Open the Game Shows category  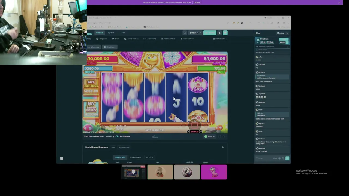click(x=168, y=39)
